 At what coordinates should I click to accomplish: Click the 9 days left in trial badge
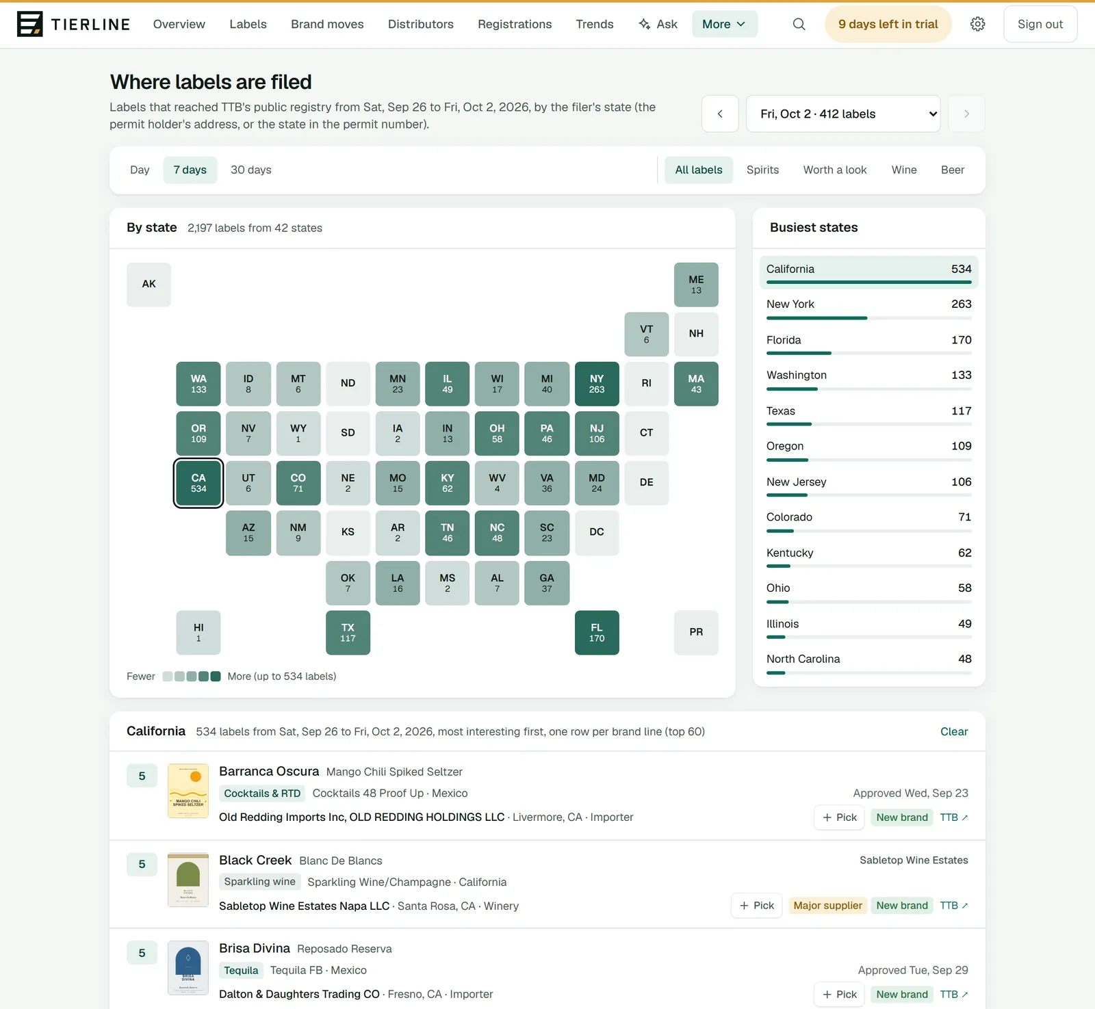pos(888,24)
